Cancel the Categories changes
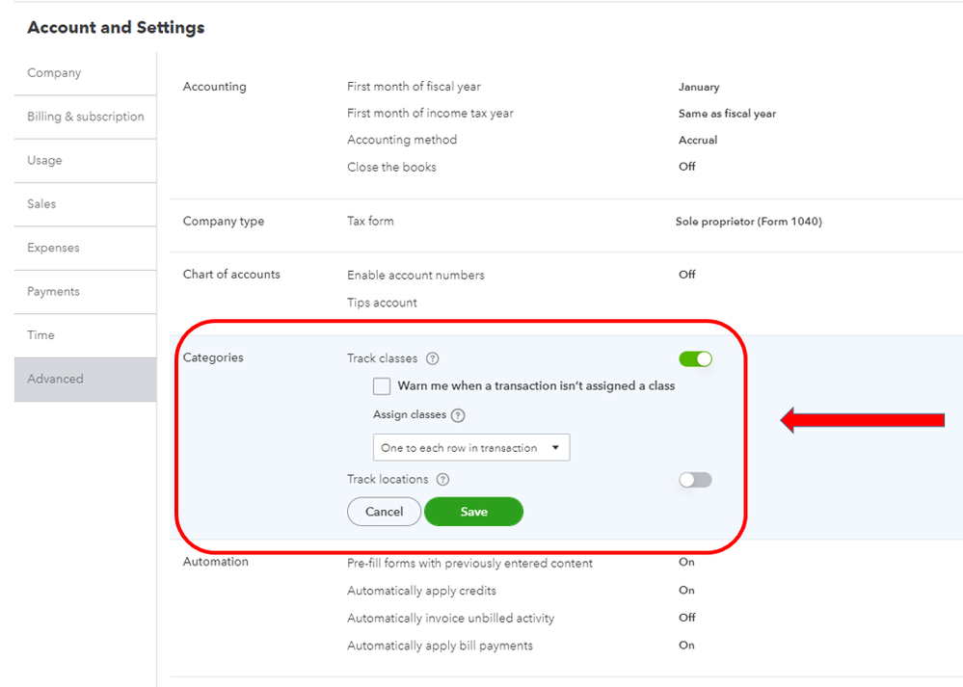Image resolution: width=963 pixels, height=687 pixels. click(384, 512)
